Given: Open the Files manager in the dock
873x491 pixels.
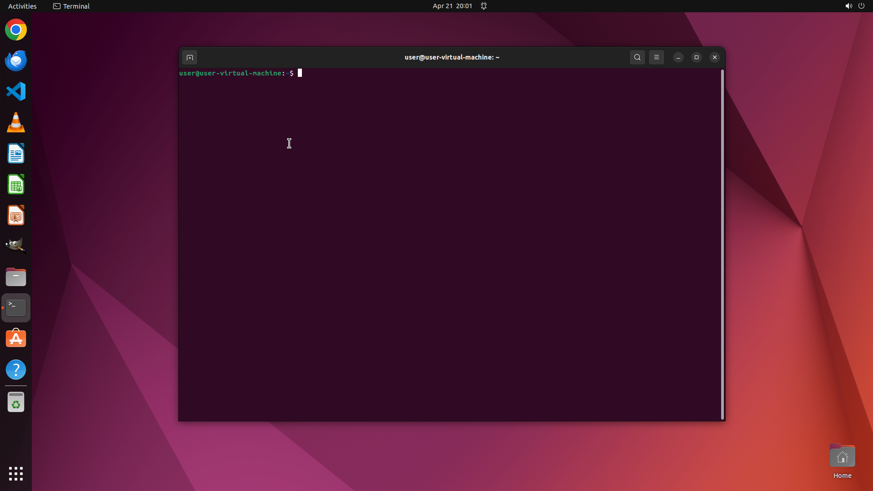Looking at the screenshot, I should [16, 277].
